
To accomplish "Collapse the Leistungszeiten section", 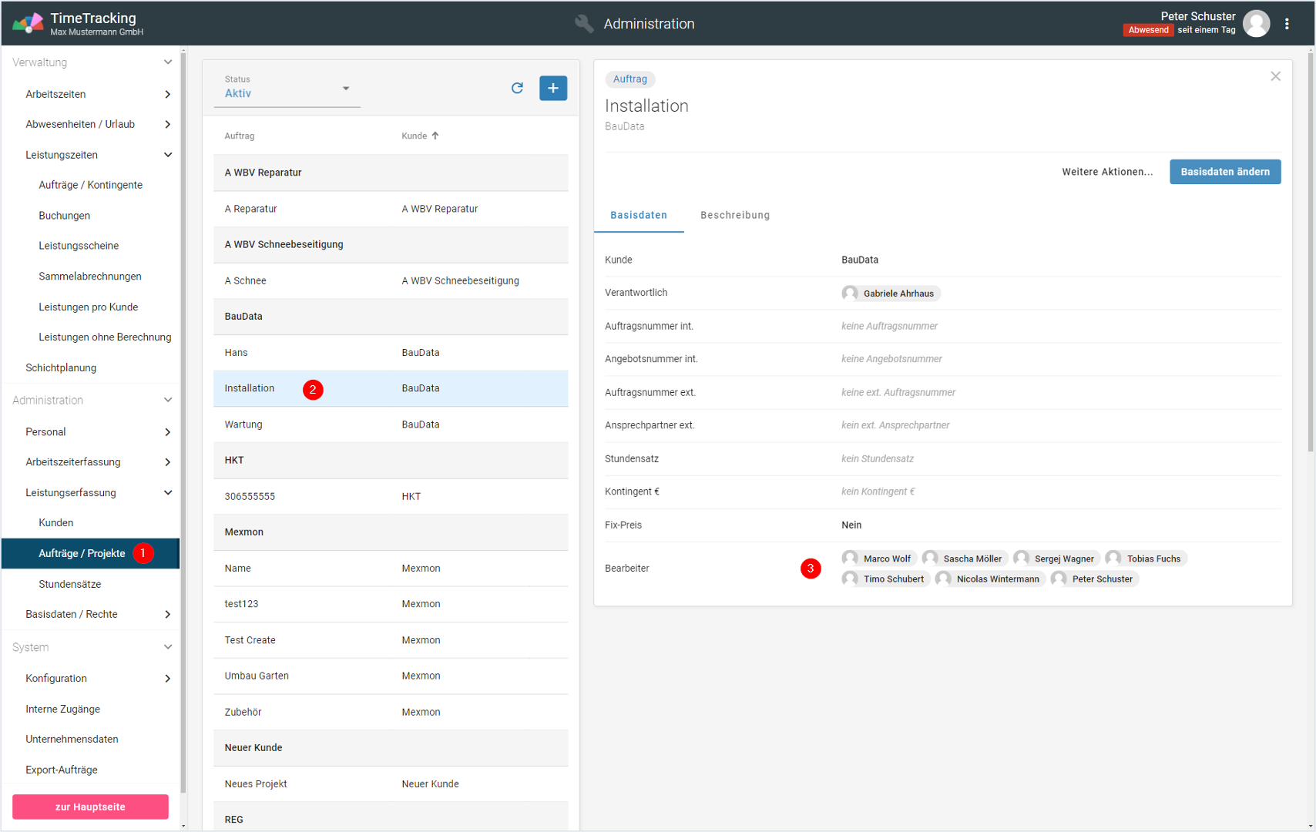I will click(167, 155).
